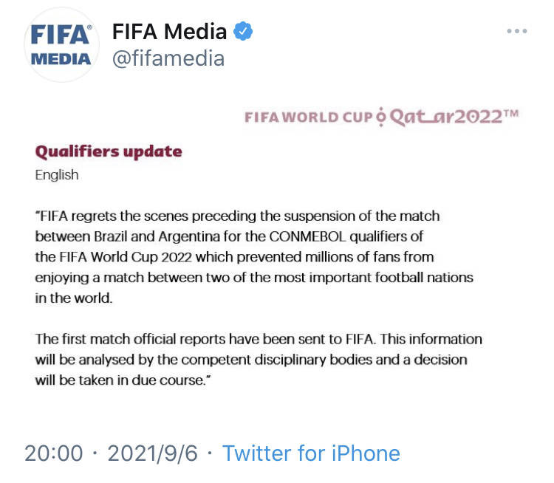This screenshot has height=483, width=554.
Task: Tap the FIFA wordmark inside the avatar
Action: tap(61, 35)
